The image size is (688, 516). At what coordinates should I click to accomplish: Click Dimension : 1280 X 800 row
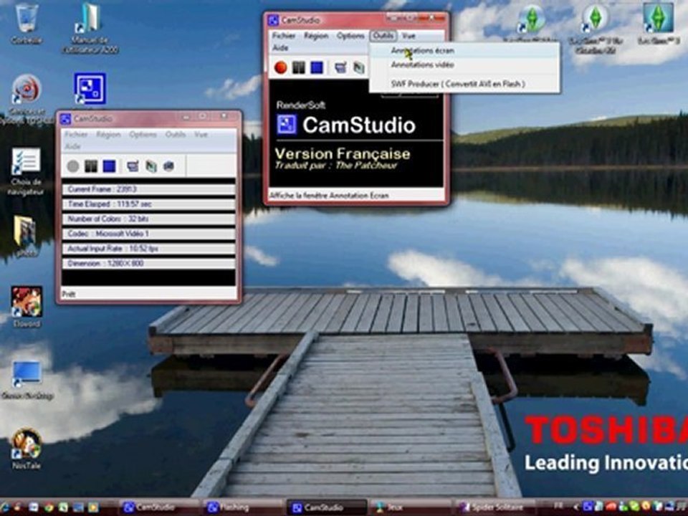click(149, 263)
